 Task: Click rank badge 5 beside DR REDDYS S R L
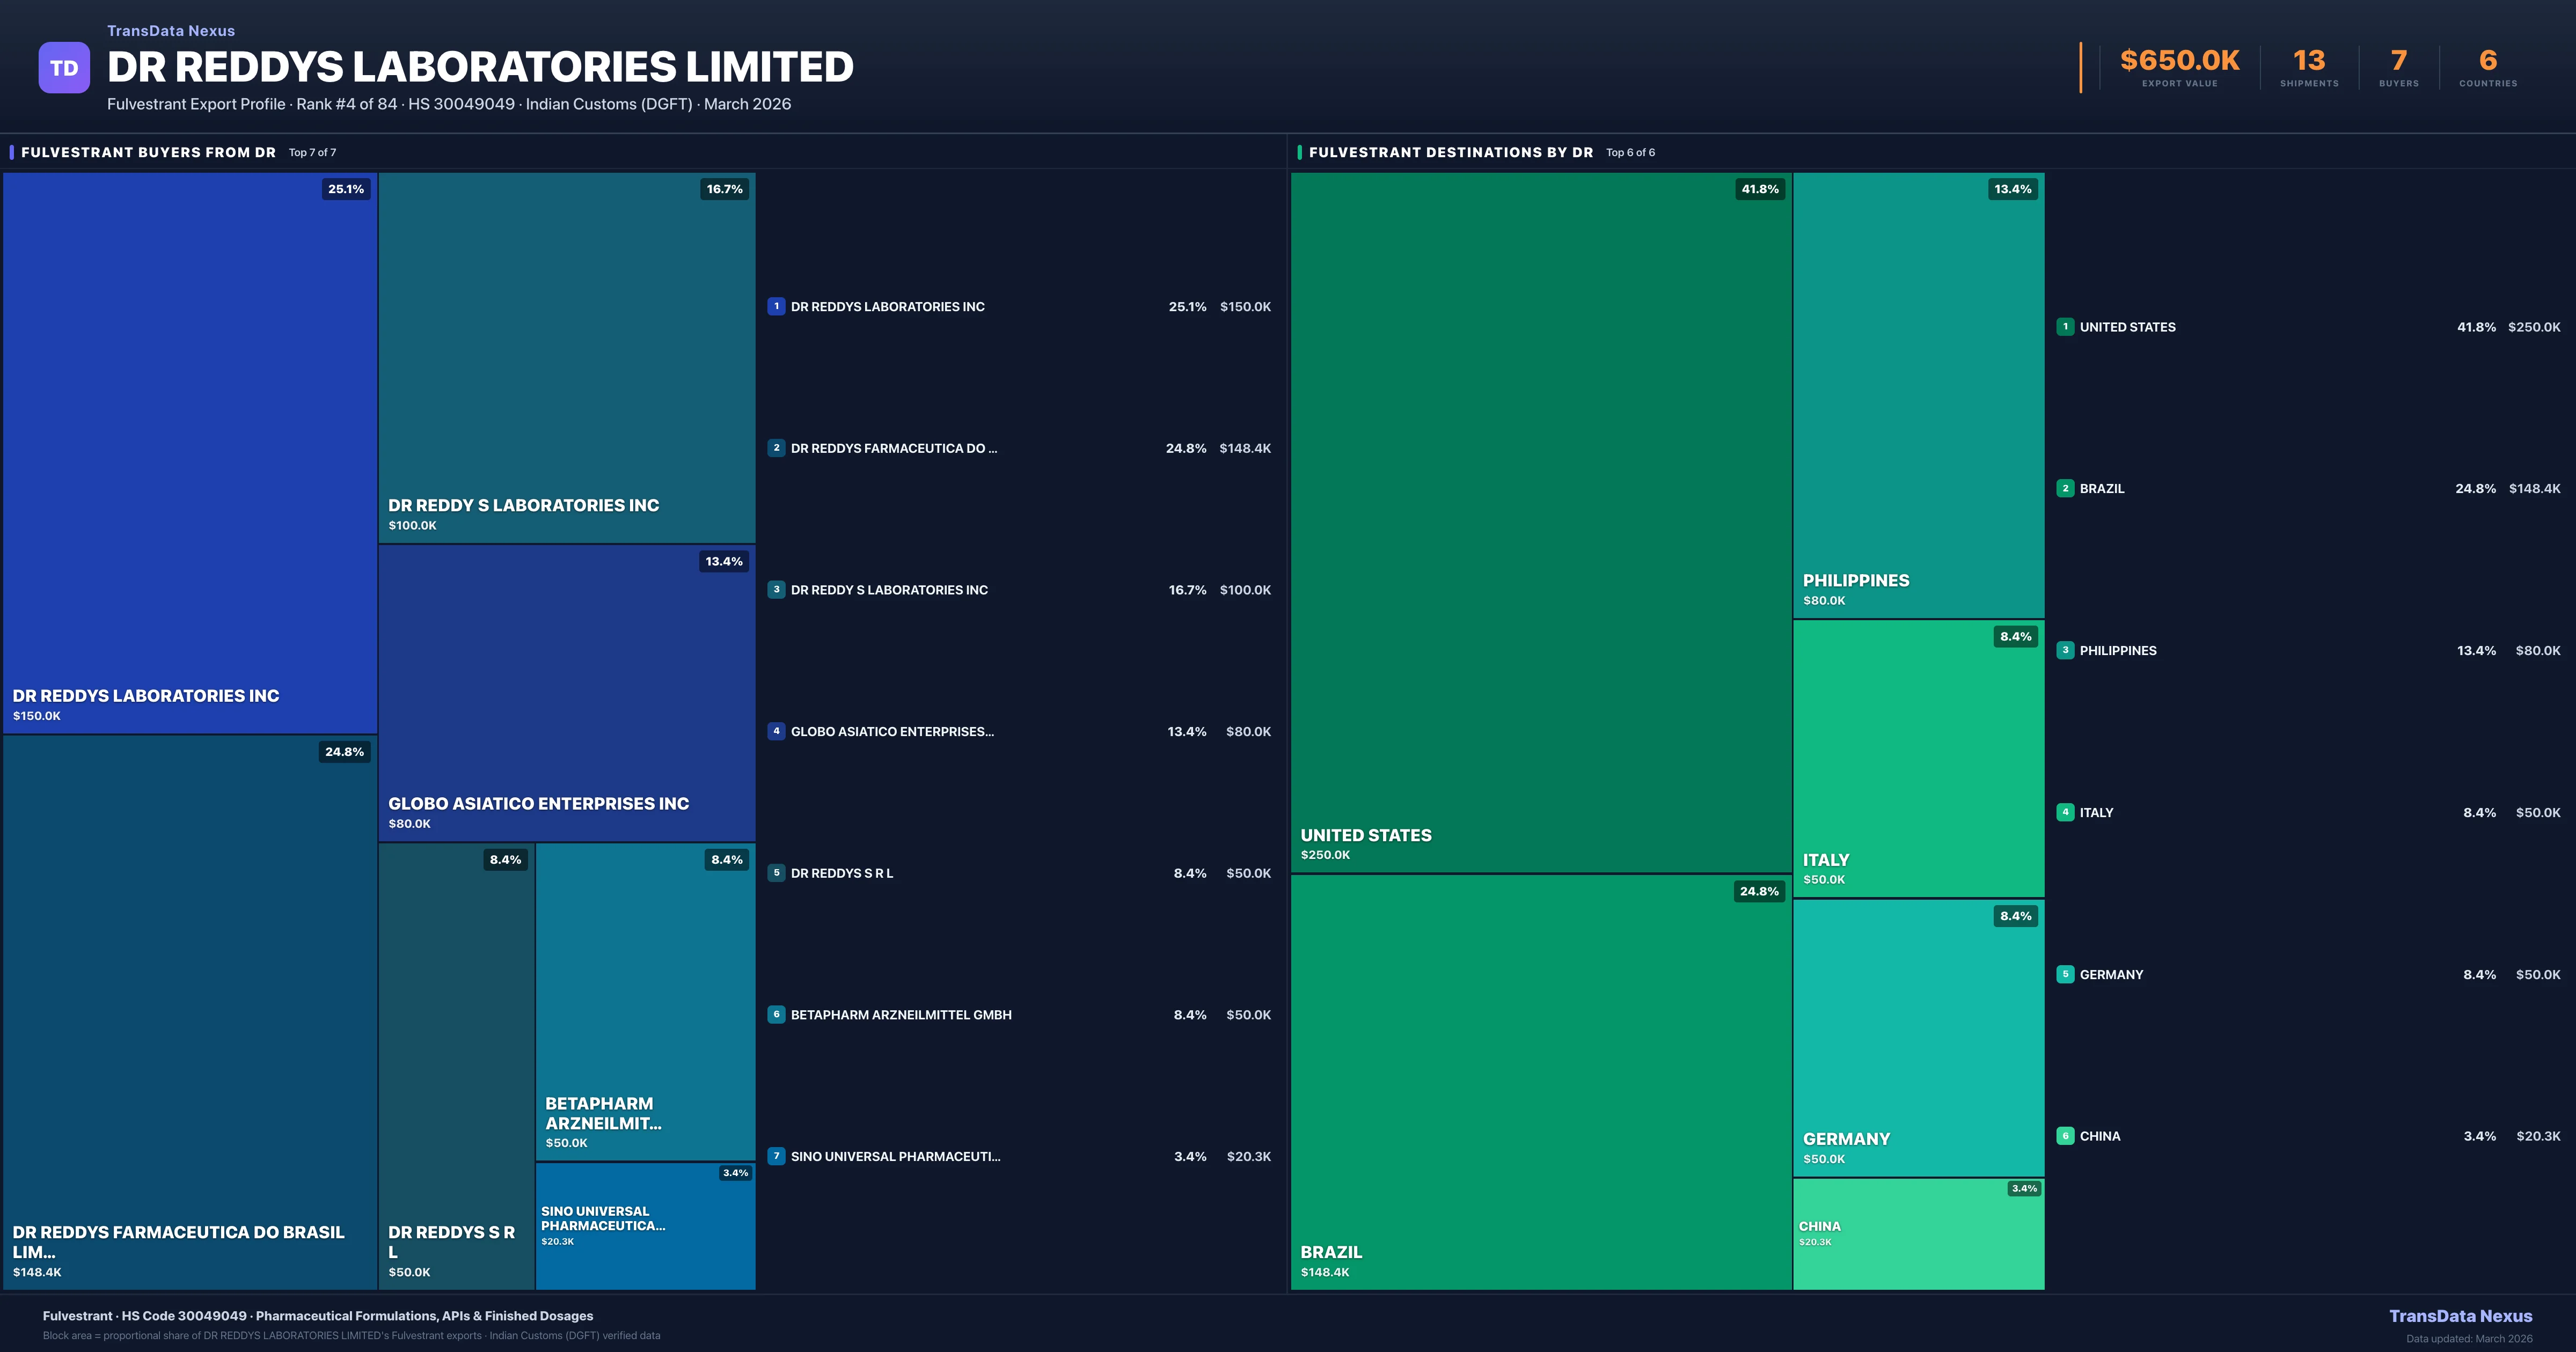[776, 873]
